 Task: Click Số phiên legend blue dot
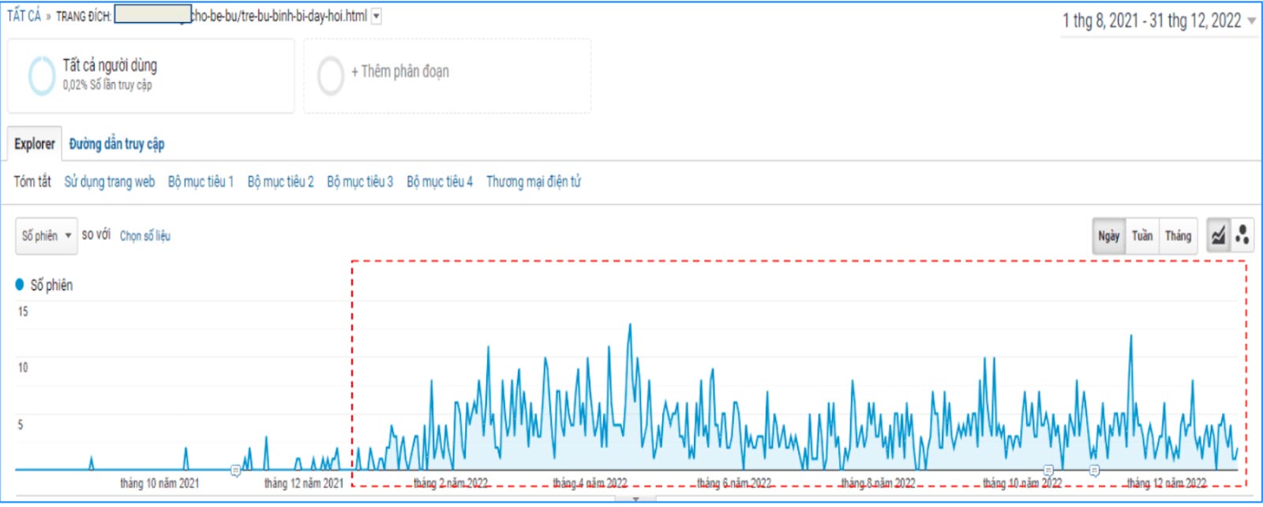coord(20,285)
